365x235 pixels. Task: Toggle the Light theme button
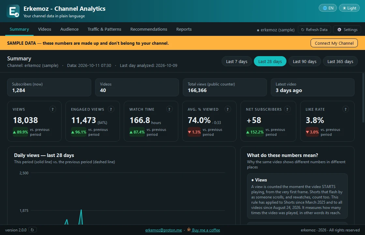coord(349,8)
